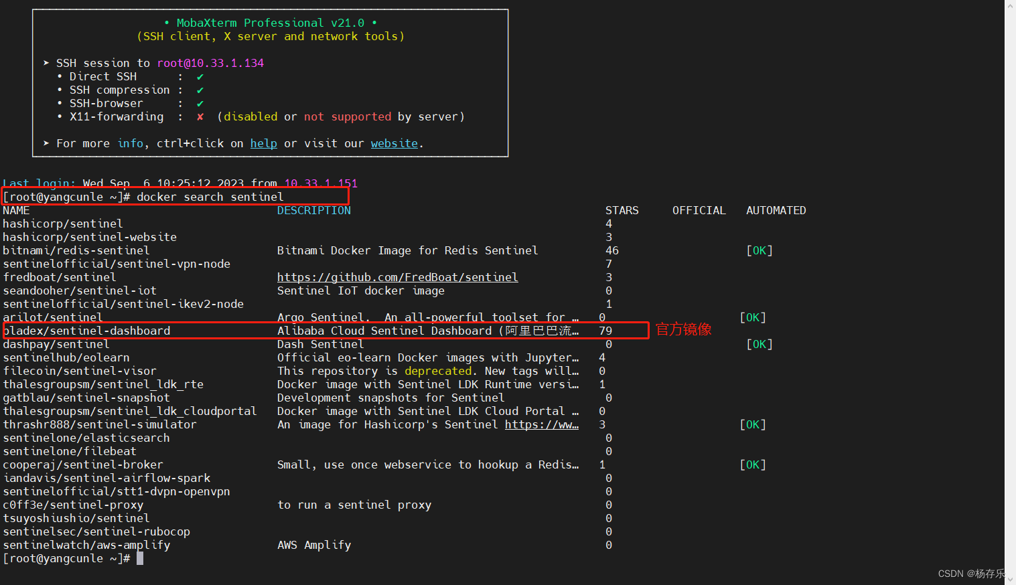1016x585 pixels.
Task: Click the NAME column header
Action: (16, 210)
